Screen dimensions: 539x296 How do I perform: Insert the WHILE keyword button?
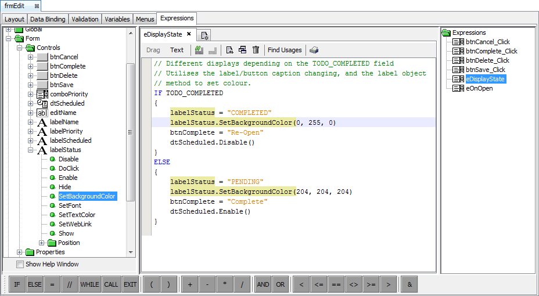click(x=90, y=284)
